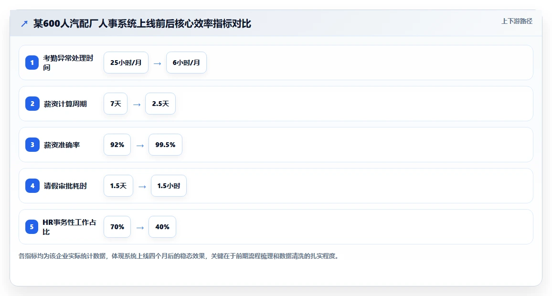This screenshot has height=296, width=552.
Task: Click the 1.5天 value chip
Action: pos(118,186)
